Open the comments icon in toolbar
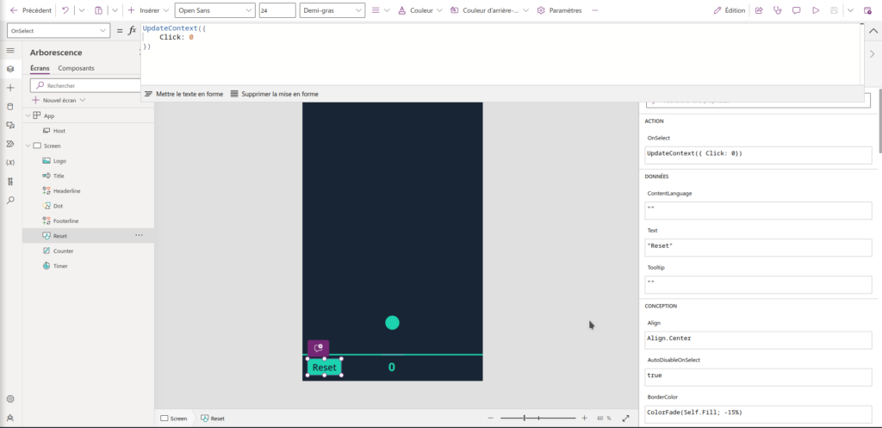Viewport: 882px width, 428px height. point(797,10)
